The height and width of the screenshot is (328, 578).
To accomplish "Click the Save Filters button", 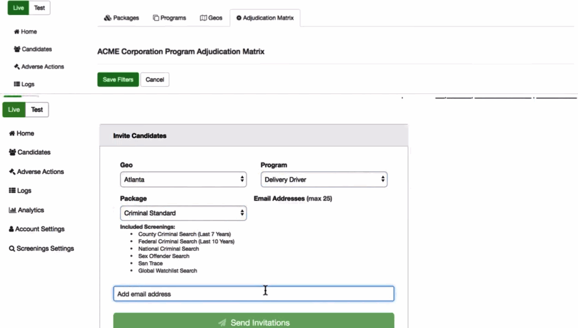I will coord(118,79).
